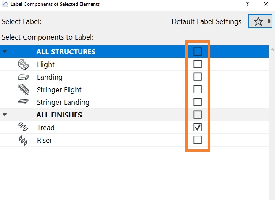
Task: Collapse the ALL FINISHES group
Action: point(5,115)
